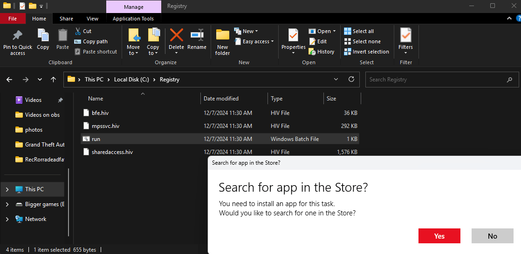Expand address bar history dropdown
This screenshot has width=521, height=254.
tap(336, 80)
